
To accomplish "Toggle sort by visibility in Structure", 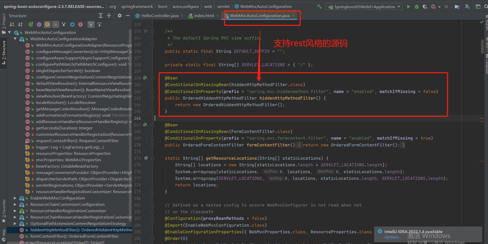I will (x=12, y=24).
